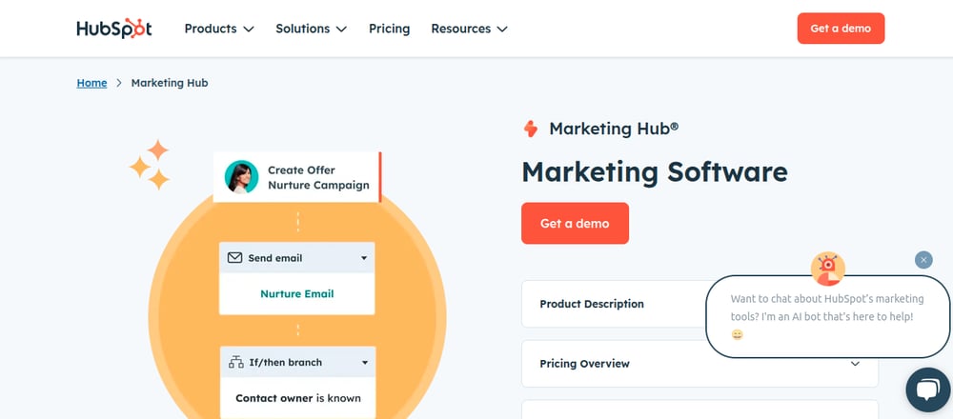The image size is (953, 419).
Task: Click Get a demo under Marketing Software
Action: pos(575,224)
